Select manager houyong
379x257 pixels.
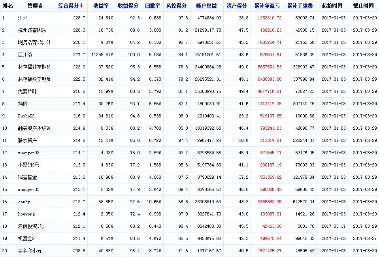click(26, 214)
